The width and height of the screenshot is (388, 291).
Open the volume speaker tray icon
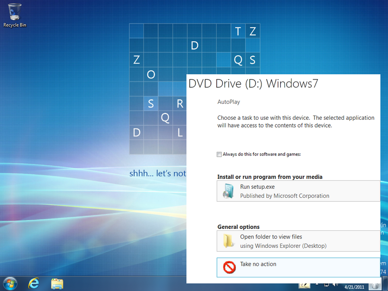click(x=335, y=285)
